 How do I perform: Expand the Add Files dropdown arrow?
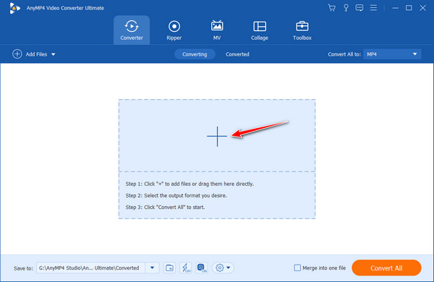53,54
